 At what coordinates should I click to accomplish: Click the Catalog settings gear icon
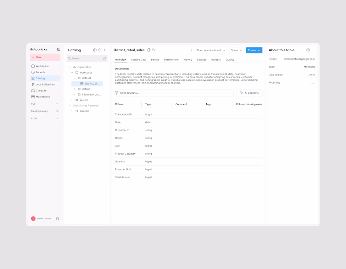coord(95,50)
